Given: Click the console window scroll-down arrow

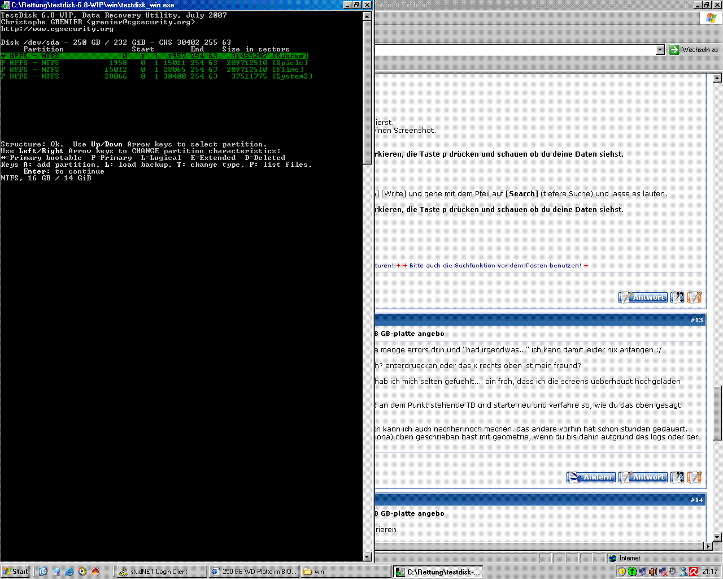Looking at the screenshot, I should pyautogui.click(x=367, y=557).
